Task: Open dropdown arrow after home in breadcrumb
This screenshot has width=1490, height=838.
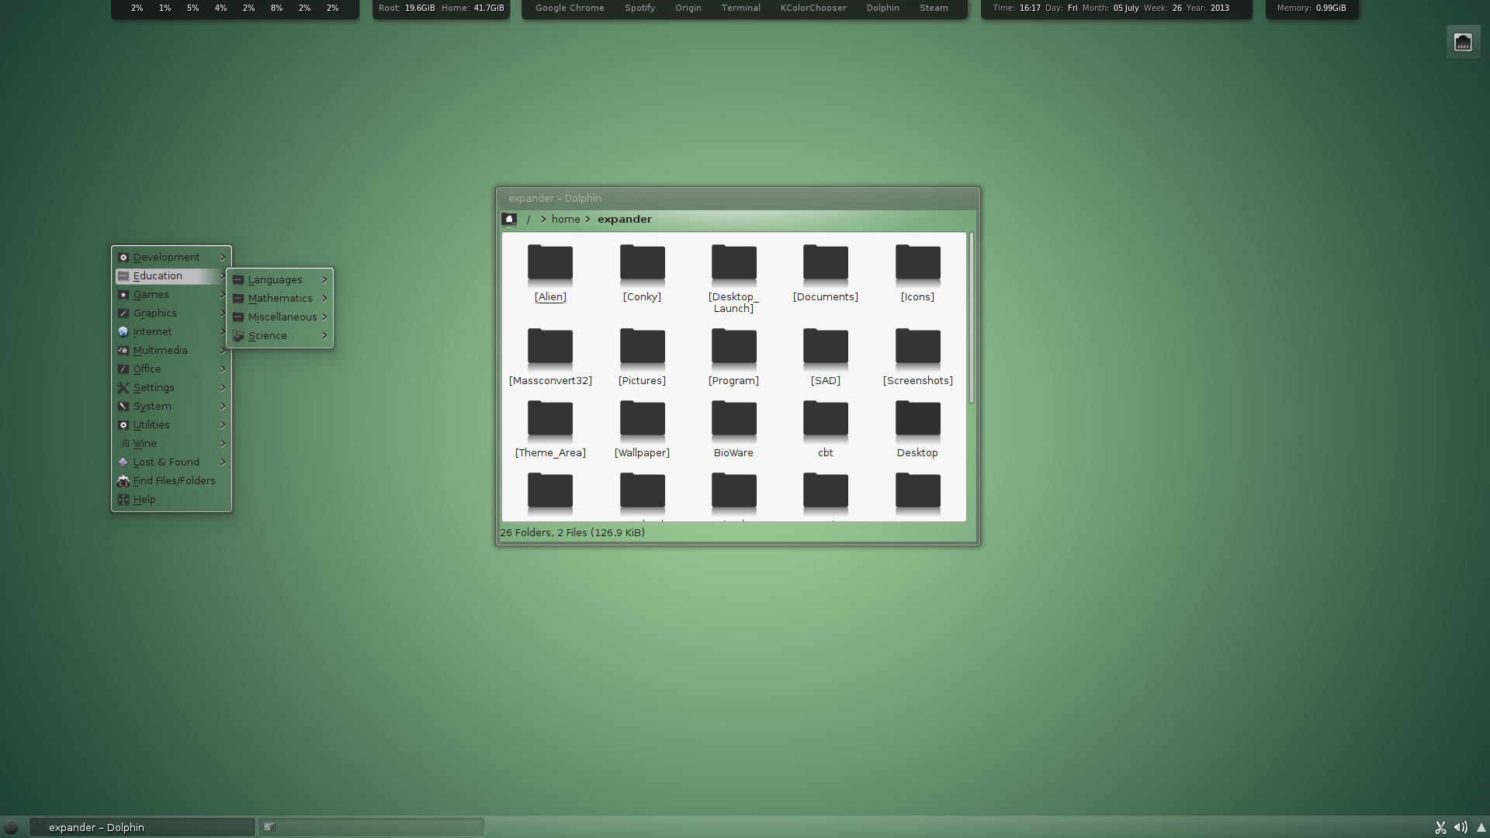Action: [588, 220]
